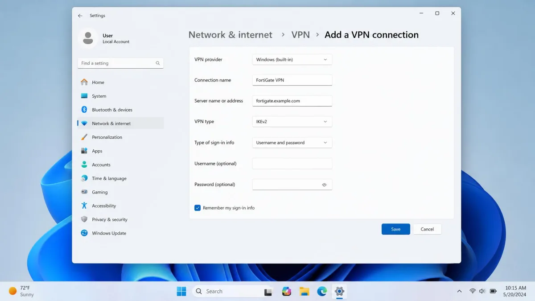
Task: Click the Accessibility figure icon
Action: (x=84, y=206)
